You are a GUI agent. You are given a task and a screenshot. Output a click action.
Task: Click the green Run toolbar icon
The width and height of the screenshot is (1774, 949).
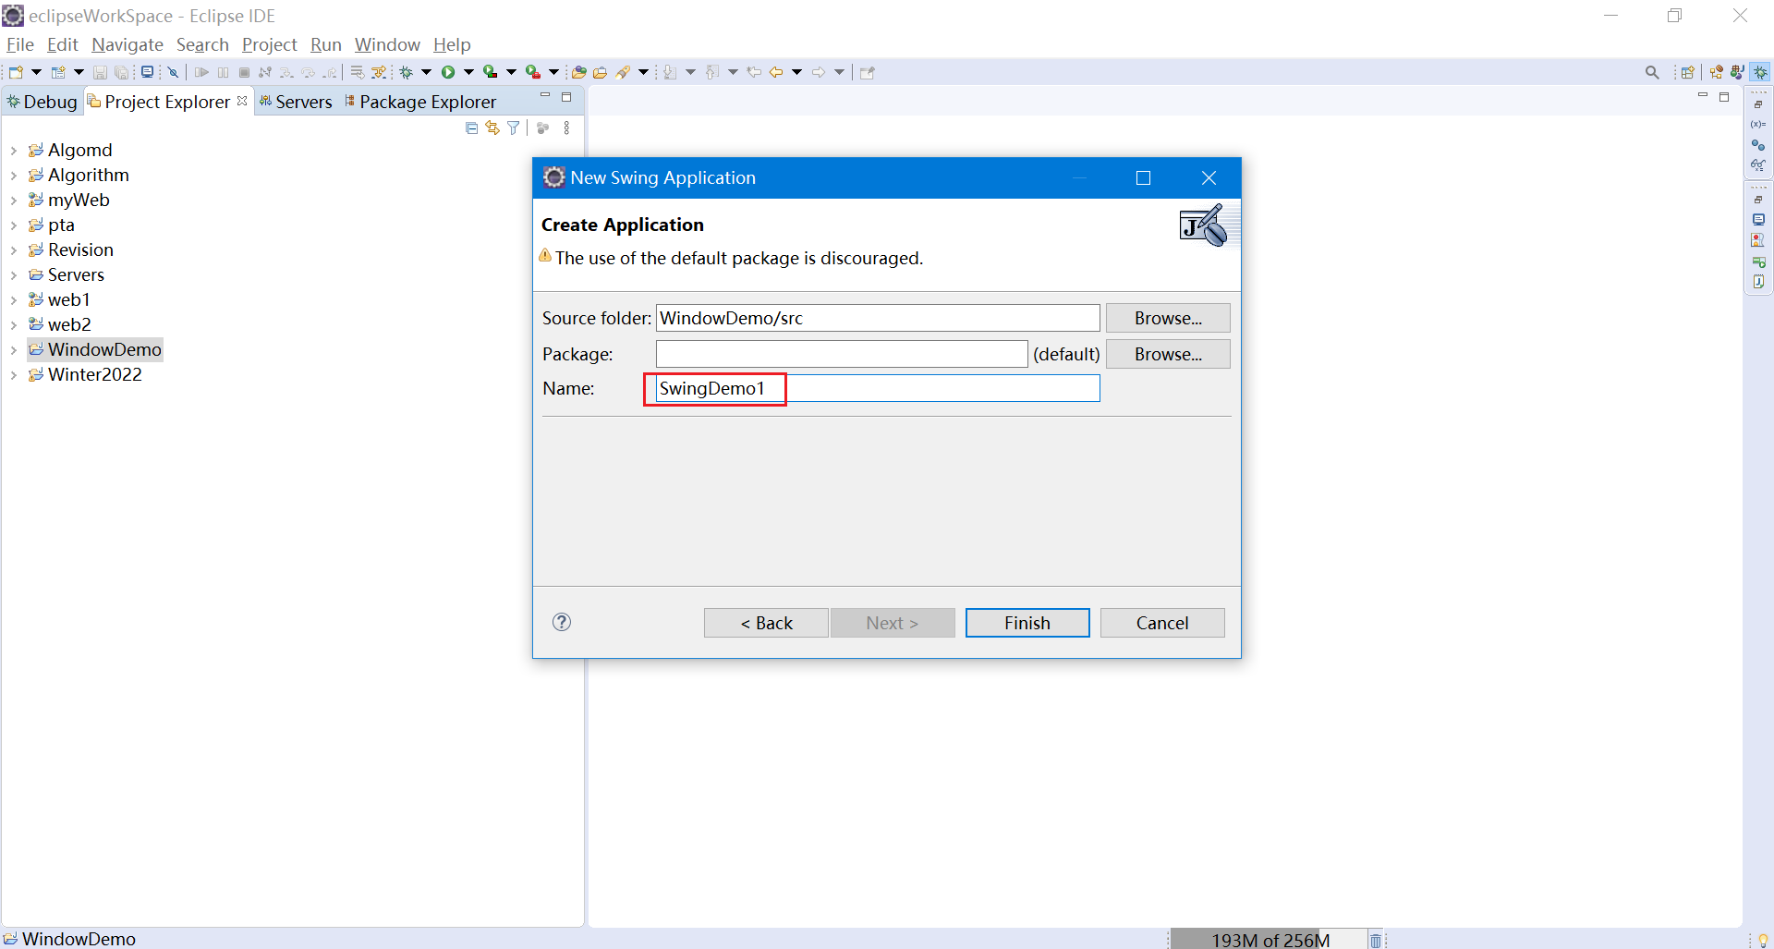(x=448, y=72)
